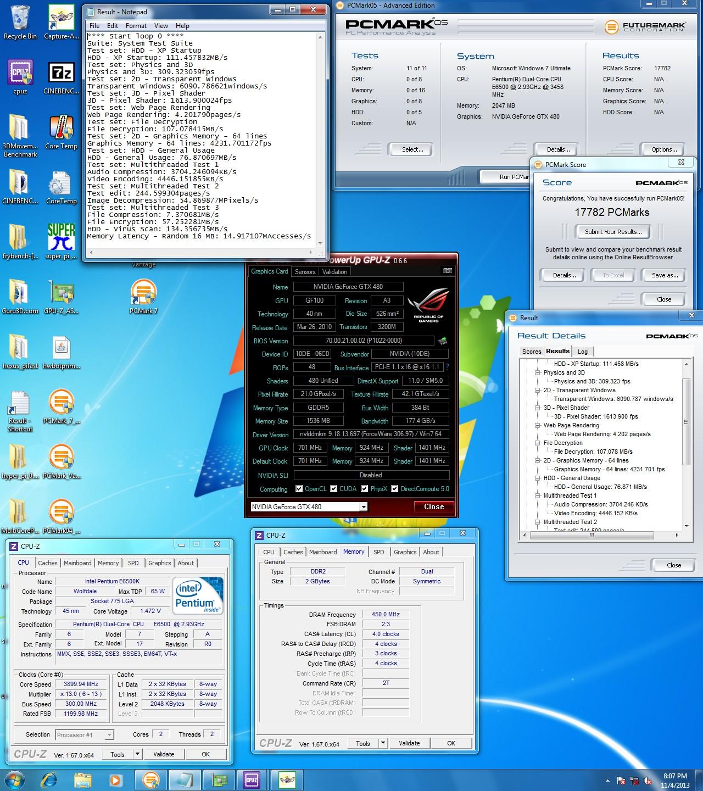Click the GPU-Z screenshot camera icon
This screenshot has width=703, height=791.
(x=447, y=271)
